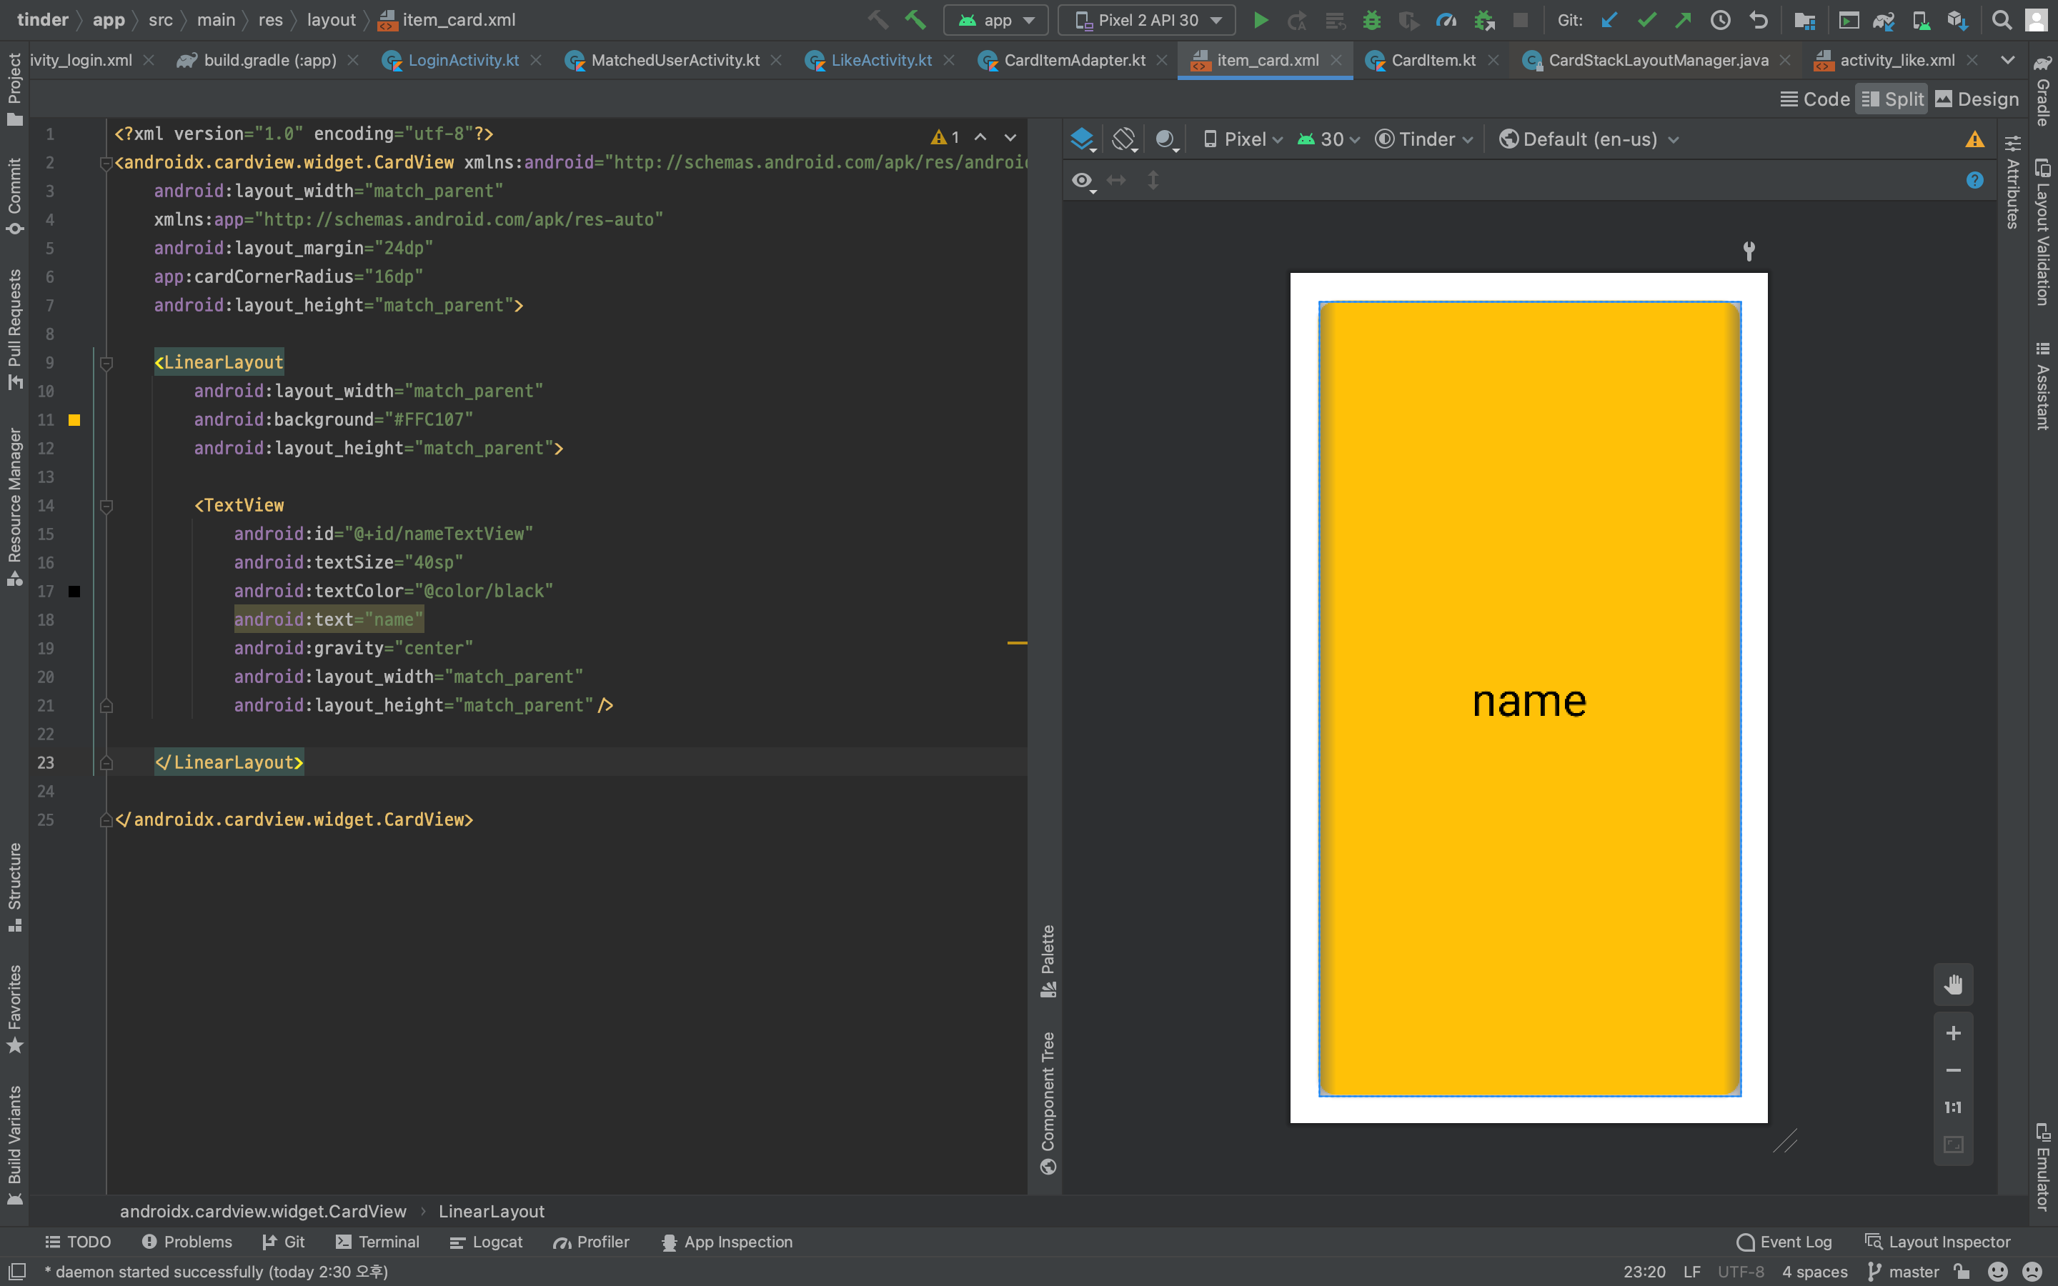Toggle the preview orientation icon
This screenshot has width=2058, height=1286.
(x=1124, y=139)
